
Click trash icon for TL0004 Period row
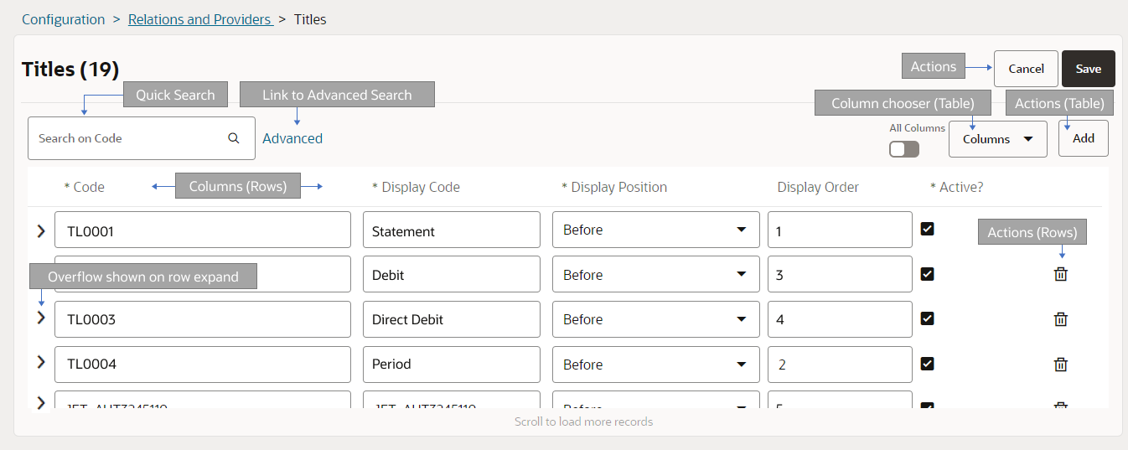coord(1060,365)
